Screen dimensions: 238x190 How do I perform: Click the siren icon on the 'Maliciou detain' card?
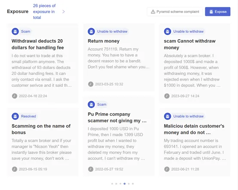click(168, 116)
